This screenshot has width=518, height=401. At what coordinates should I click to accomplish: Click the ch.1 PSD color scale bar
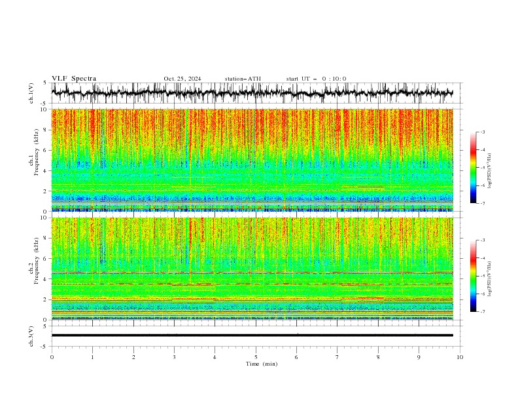(473, 168)
